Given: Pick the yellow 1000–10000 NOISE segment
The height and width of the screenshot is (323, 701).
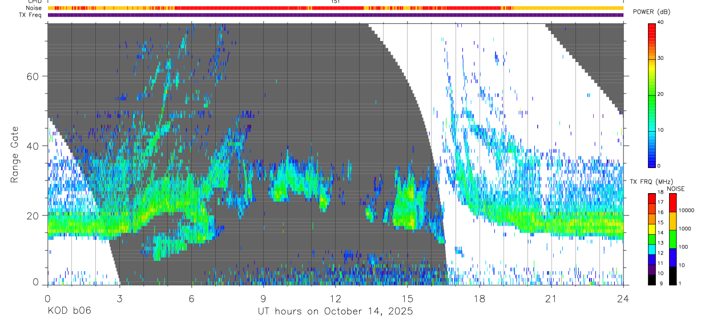Looking at the screenshot, I should [x=673, y=221].
